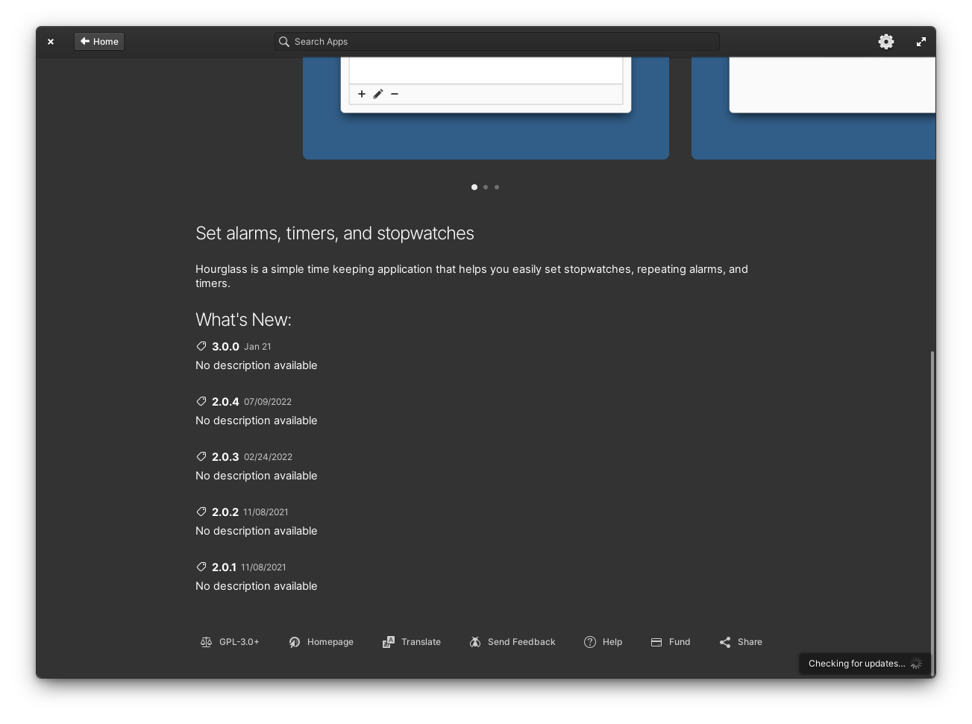Click the Search Apps input field
The image size is (972, 724).
click(x=497, y=42)
